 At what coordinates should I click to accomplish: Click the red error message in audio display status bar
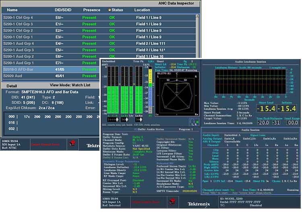click(146, 202)
